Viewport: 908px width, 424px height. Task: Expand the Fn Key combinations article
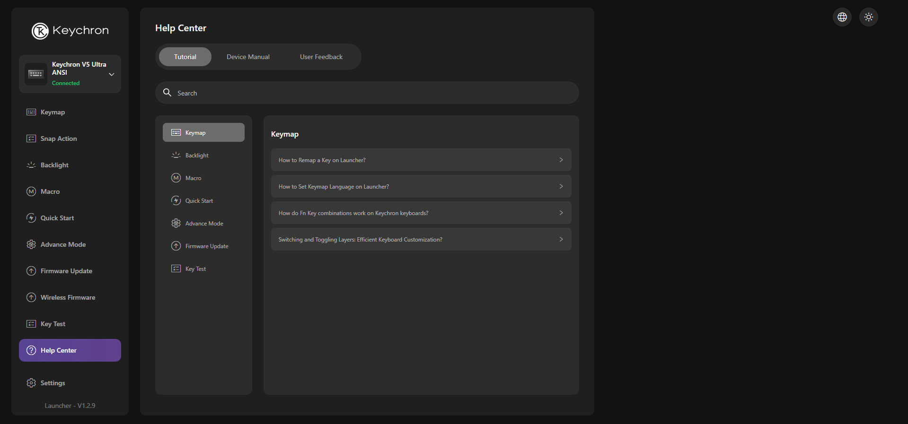[x=421, y=213]
